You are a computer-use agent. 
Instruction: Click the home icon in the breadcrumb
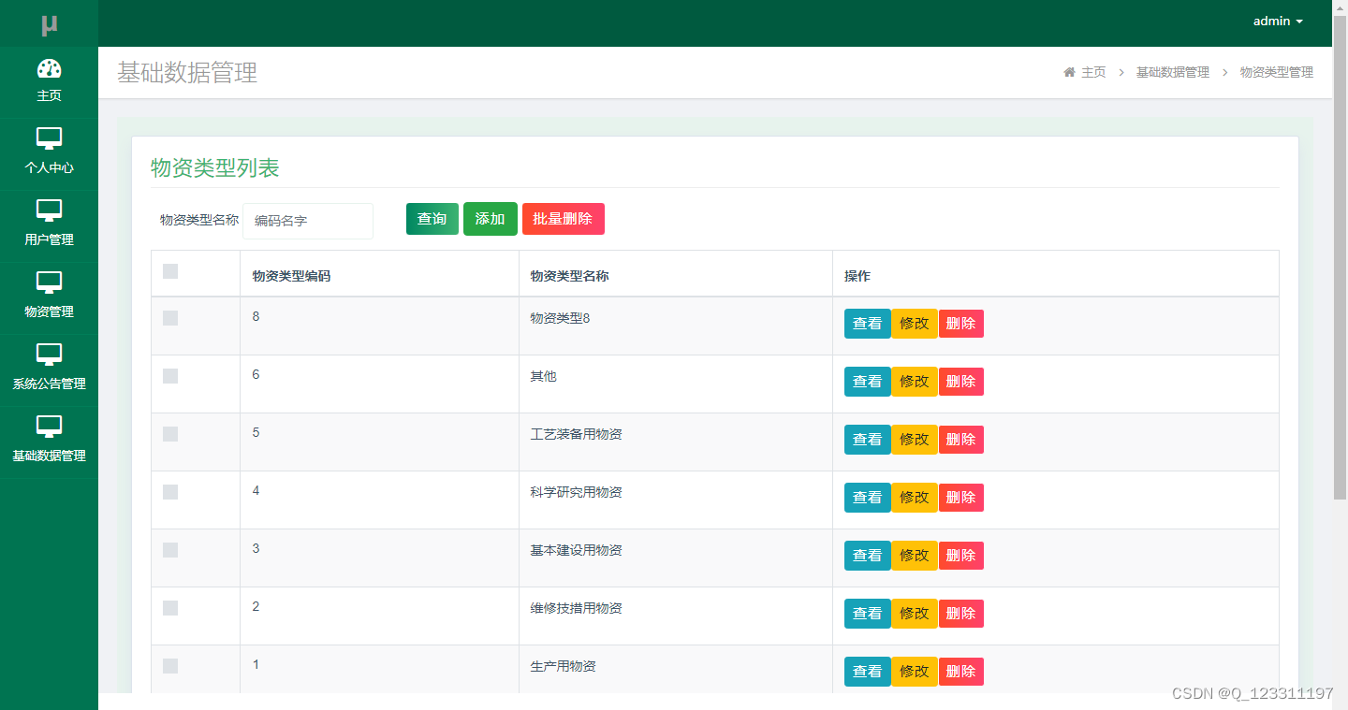point(1069,72)
